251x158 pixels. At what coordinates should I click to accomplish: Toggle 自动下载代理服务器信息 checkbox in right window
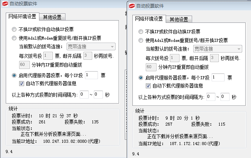[x=148, y=86]
